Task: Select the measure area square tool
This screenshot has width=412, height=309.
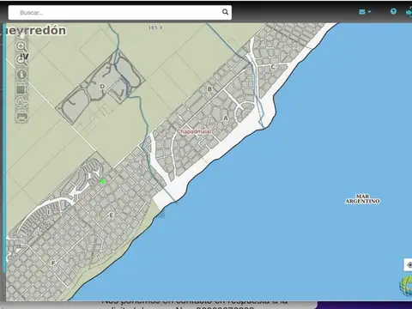Action: [21, 88]
